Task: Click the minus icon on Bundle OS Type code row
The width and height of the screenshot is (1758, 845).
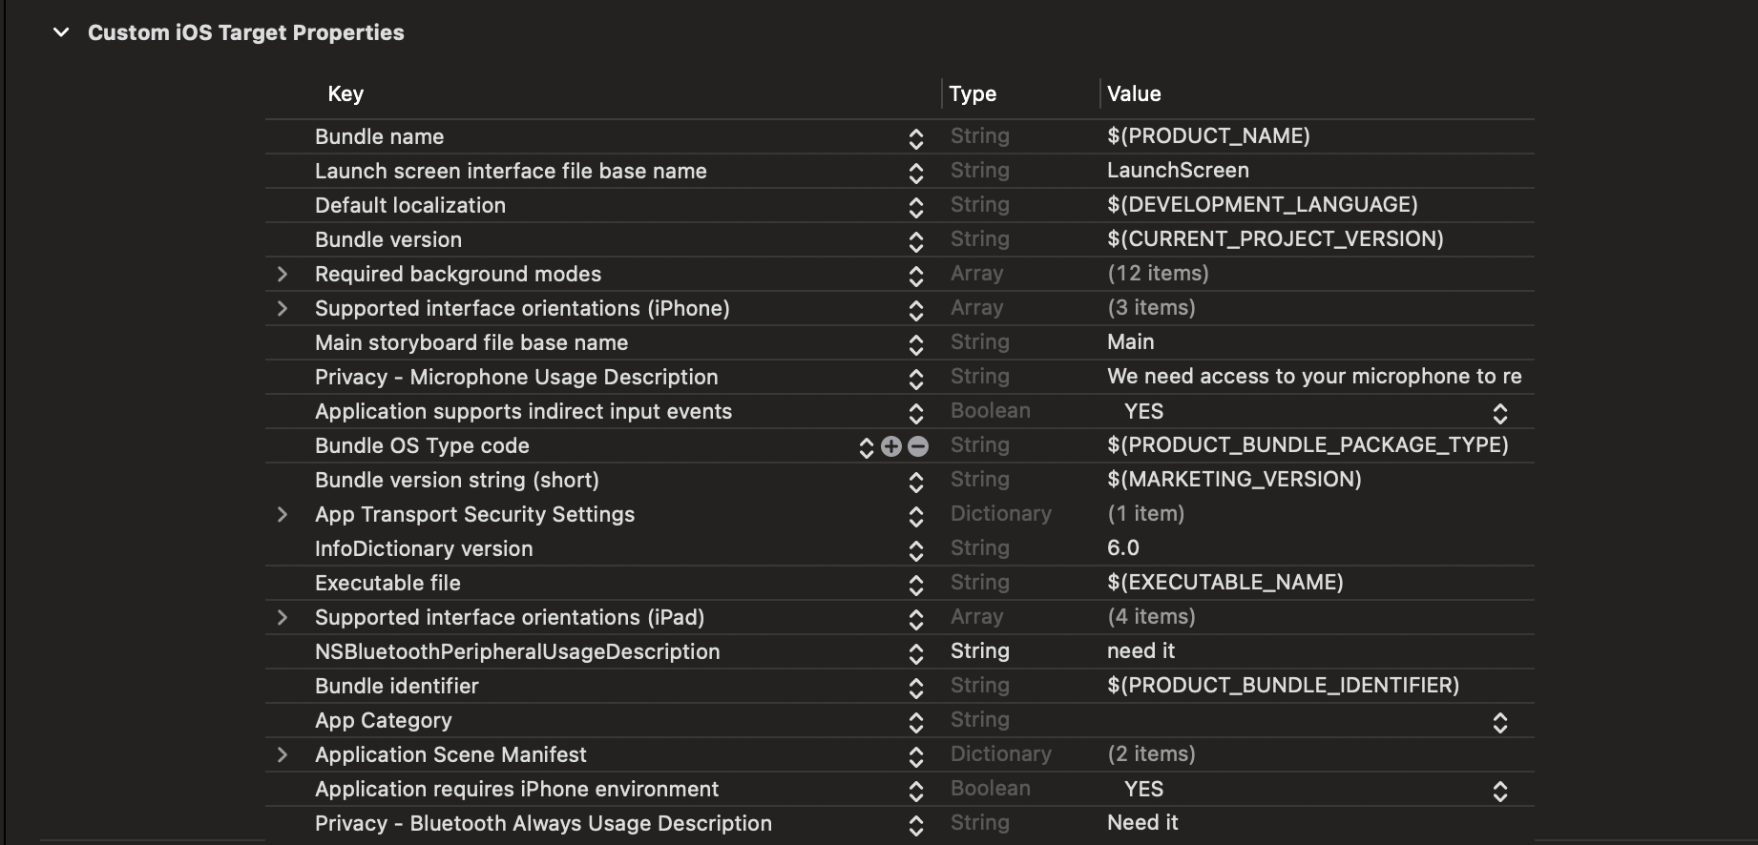Action: [x=918, y=446]
